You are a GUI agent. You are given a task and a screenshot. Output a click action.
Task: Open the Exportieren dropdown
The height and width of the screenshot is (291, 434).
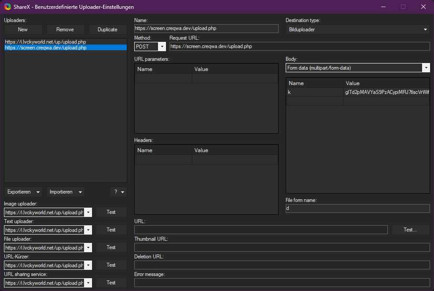[23, 192]
